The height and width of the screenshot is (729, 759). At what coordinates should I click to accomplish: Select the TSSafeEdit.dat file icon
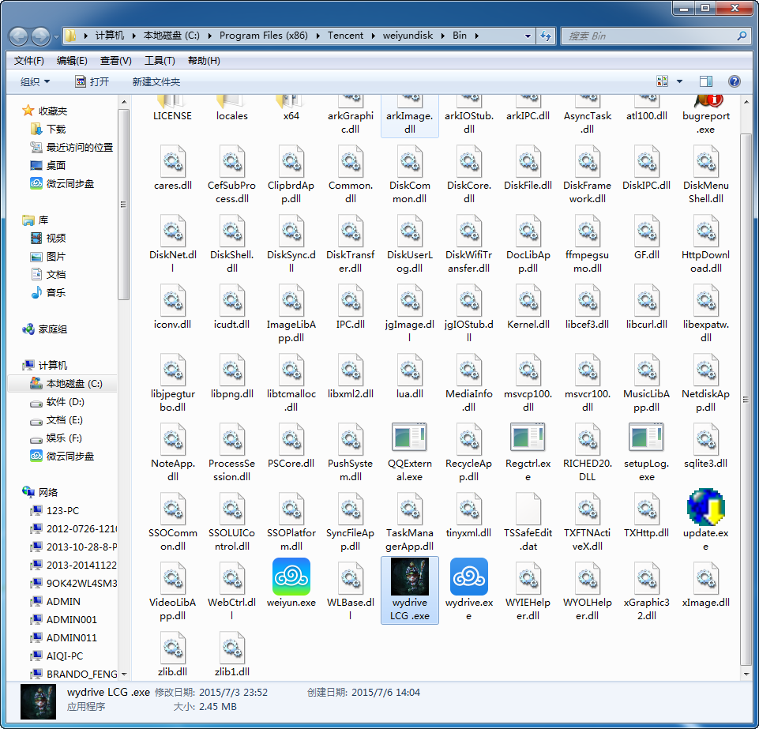click(x=528, y=507)
